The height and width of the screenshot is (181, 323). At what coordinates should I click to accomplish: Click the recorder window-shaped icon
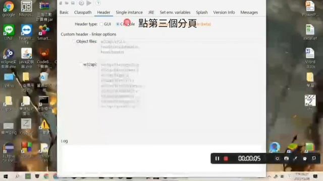point(314,158)
